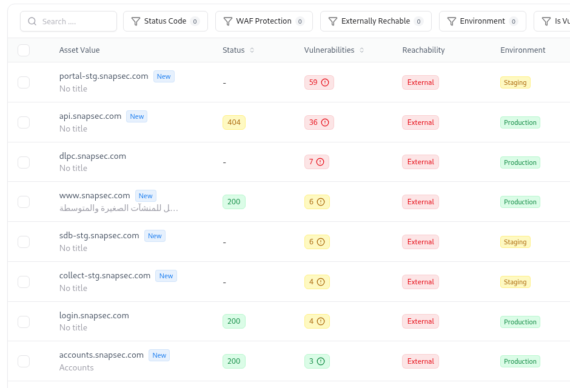The width and height of the screenshot is (570, 388).
Task: Click the Production badge in api.snapsec.com row
Action: click(520, 123)
